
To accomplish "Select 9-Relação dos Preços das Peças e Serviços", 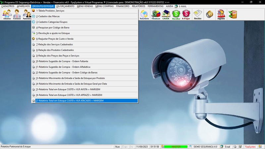I will (85, 56).
